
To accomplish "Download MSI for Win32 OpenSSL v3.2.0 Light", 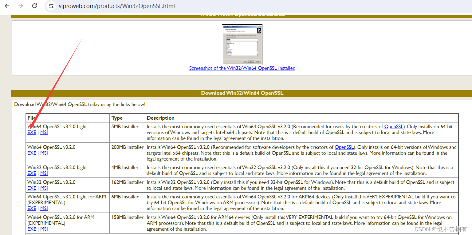I will tap(44, 173).
